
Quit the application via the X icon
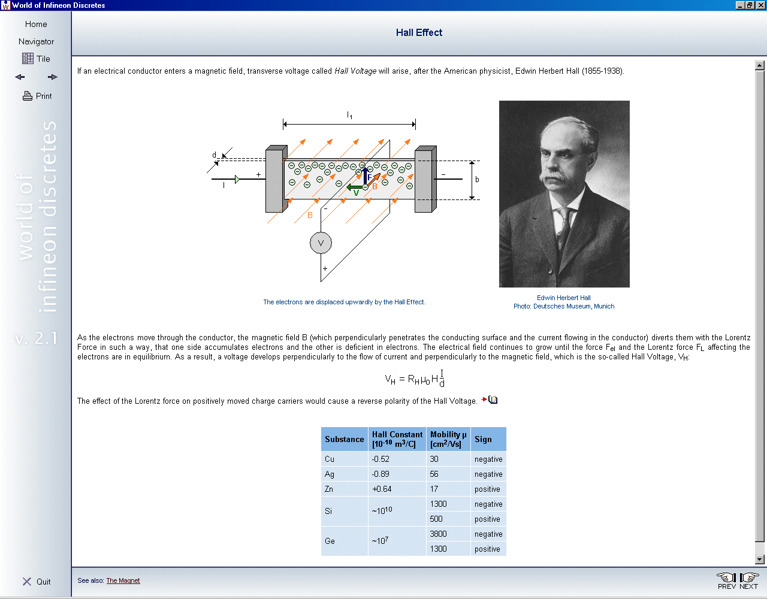tap(27, 582)
